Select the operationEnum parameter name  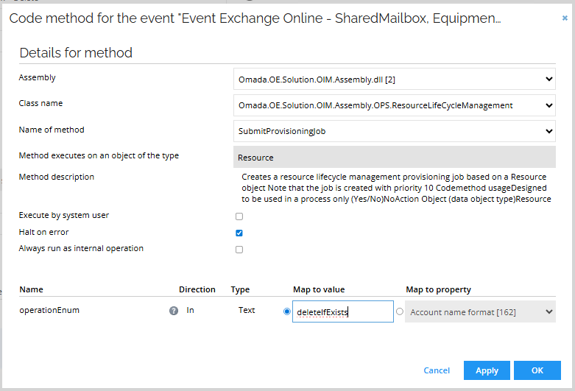[49, 311]
